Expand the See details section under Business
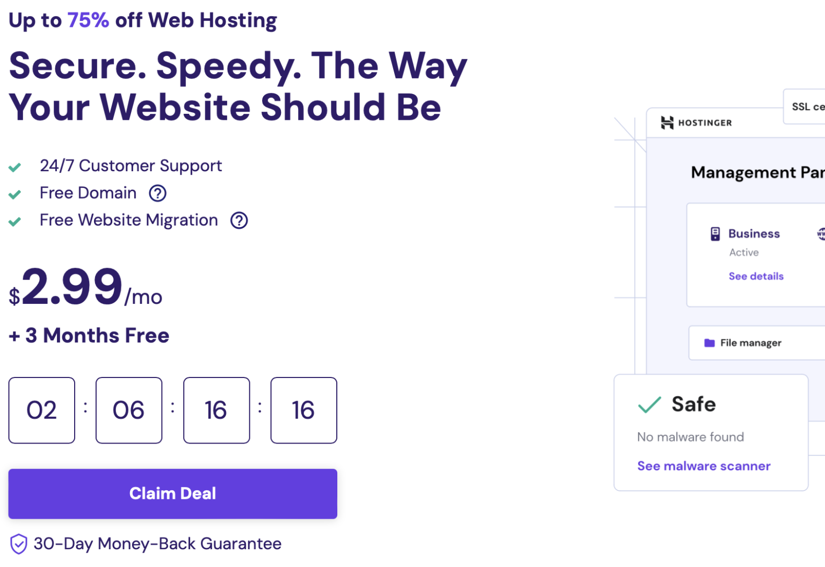The width and height of the screenshot is (825, 567). click(x=756, y=276)
